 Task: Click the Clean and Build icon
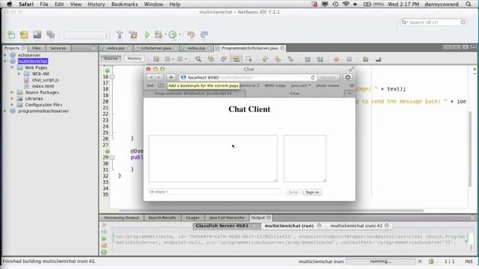click(133, 35)
